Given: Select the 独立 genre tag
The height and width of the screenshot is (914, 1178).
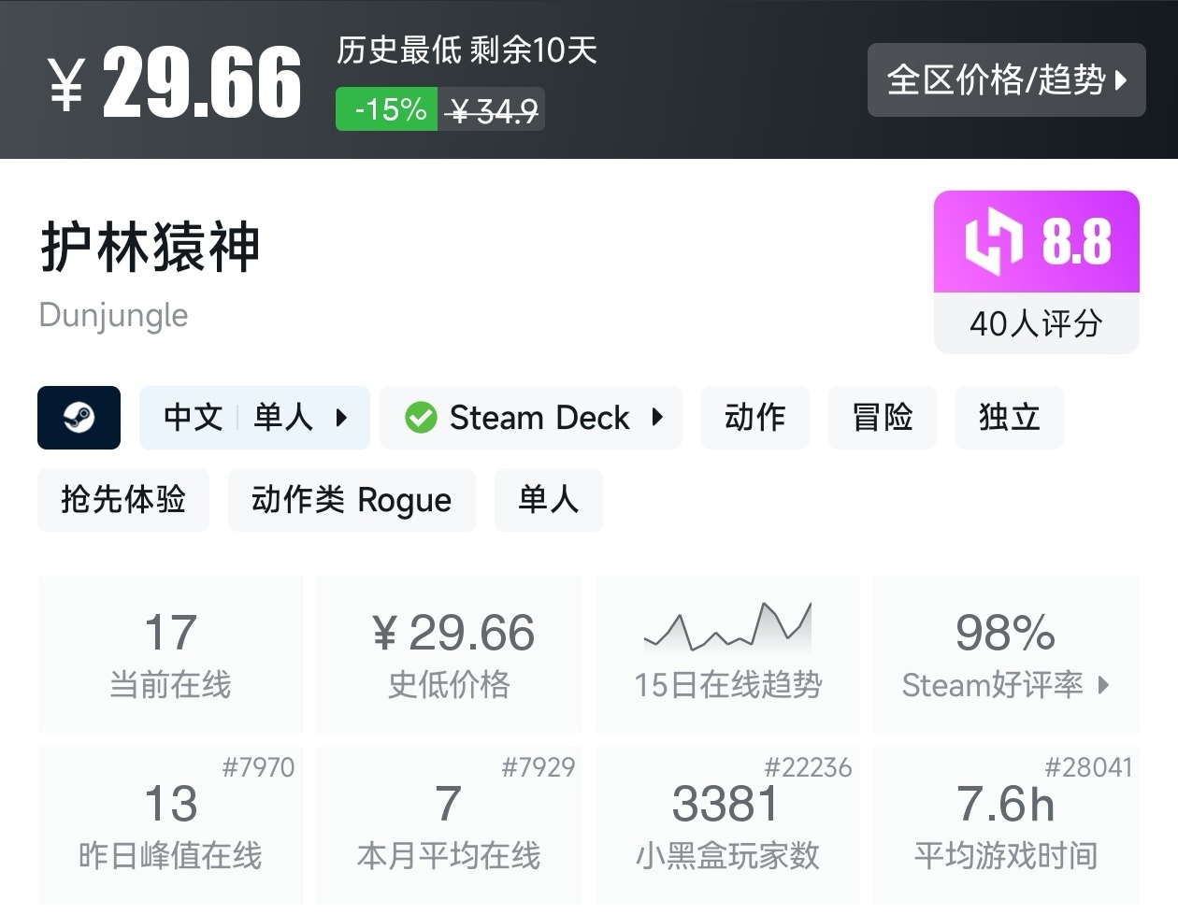Looking at the screenshot, I should [1009, 417].
